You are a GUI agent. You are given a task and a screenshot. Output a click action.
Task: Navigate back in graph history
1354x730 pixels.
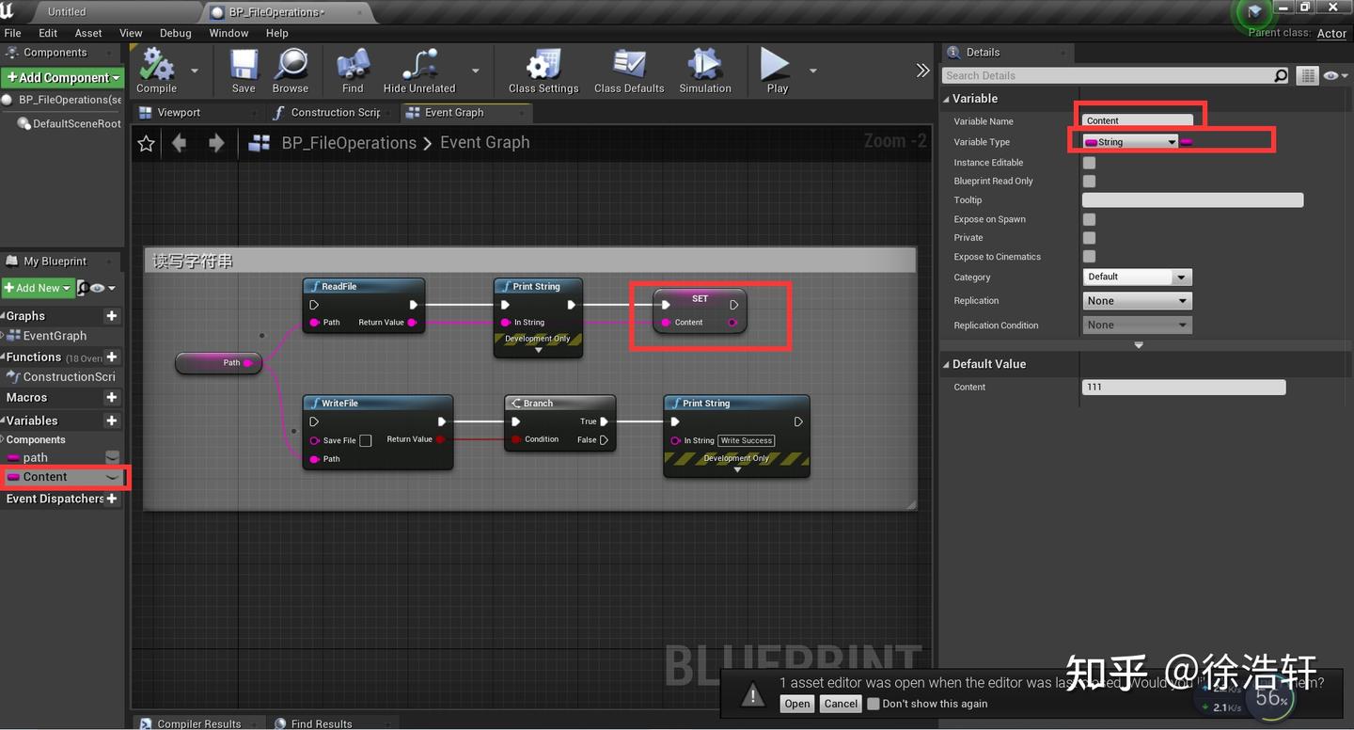click(x=179, y=143)
